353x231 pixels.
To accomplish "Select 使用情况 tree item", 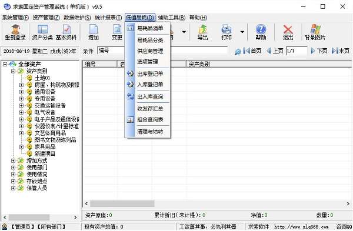I will click(x=36, y=175).
